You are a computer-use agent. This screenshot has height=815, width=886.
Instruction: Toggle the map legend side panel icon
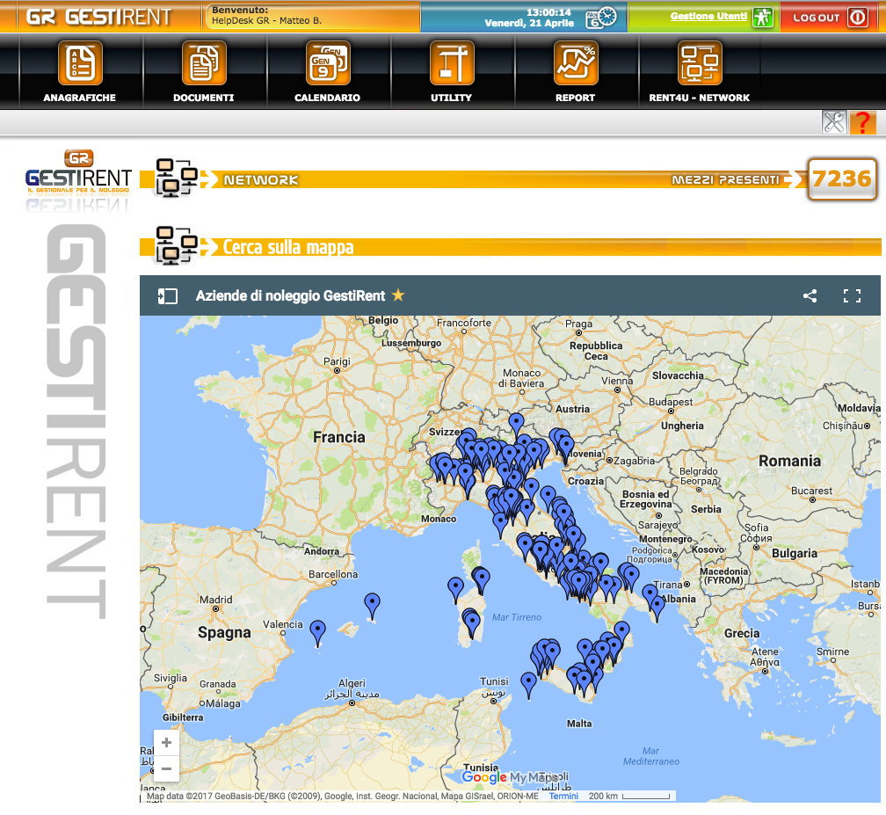pos(167,296)
